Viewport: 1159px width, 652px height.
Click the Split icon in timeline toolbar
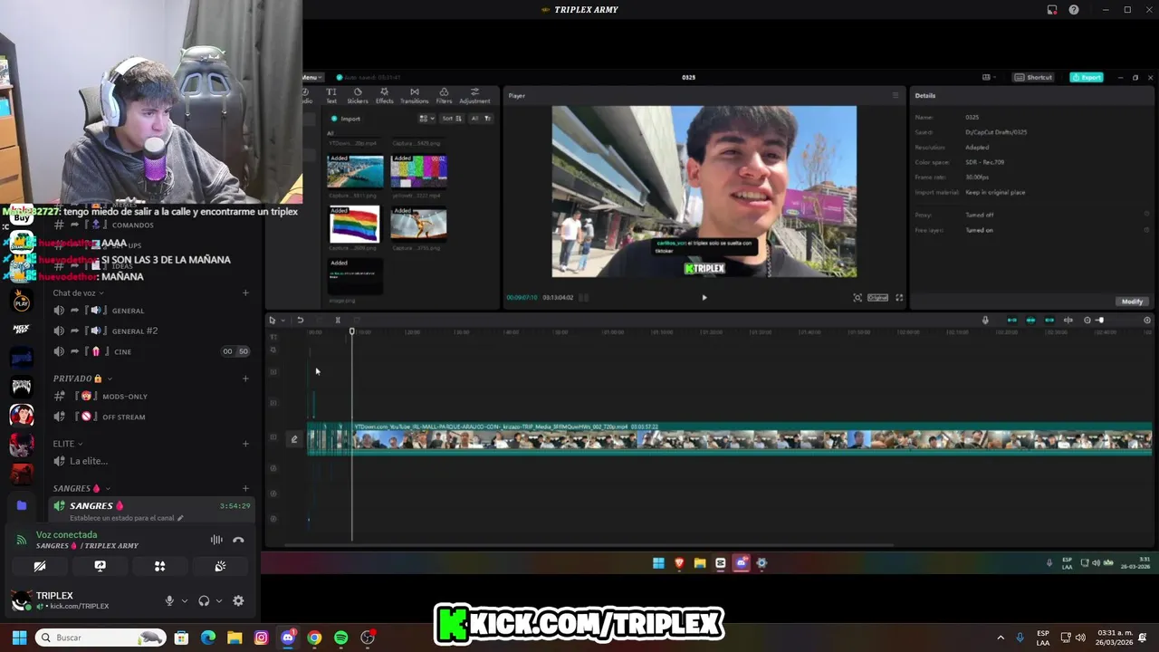coord(338,320)
